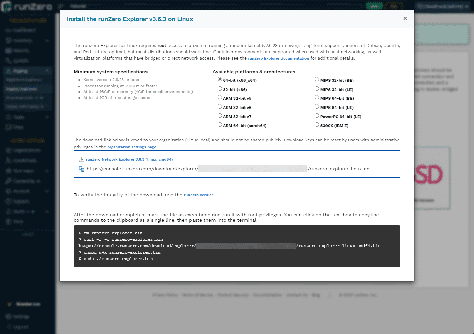Viewport: 474px width, 334px height.
Task: Click 'Processor running at 2.0GHz or faster' bullet
Action: 120,86
